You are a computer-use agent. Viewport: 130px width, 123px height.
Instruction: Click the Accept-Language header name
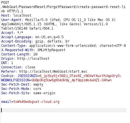point(16,37)
